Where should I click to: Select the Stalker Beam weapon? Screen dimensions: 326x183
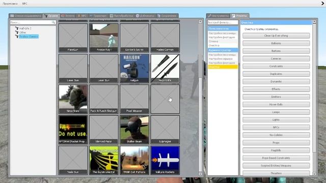(134, 130)
